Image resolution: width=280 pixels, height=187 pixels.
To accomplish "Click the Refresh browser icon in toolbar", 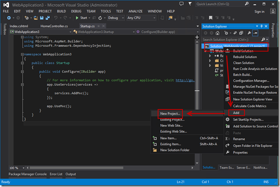I will (100, 18).
